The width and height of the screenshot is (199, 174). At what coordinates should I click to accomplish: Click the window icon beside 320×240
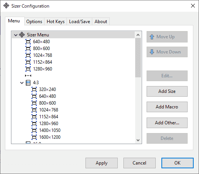(34, 89)
